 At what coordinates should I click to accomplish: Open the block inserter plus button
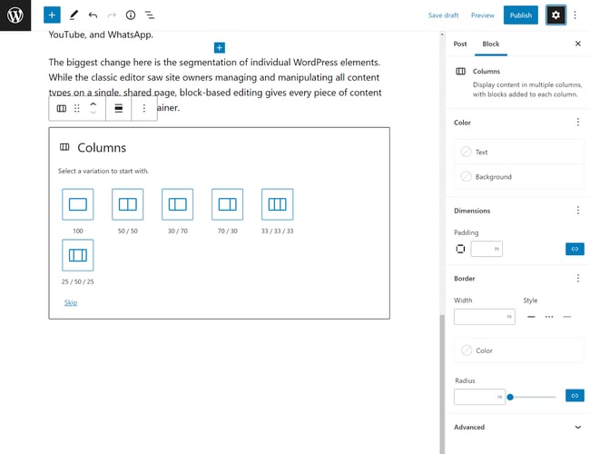click(x=52, y=15)
